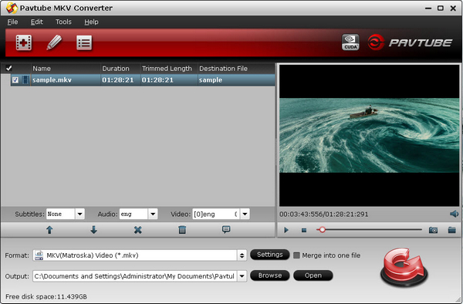Screen dimensions: 463x304
Task: Move selected file up with arrow
Action: (49, 230)
